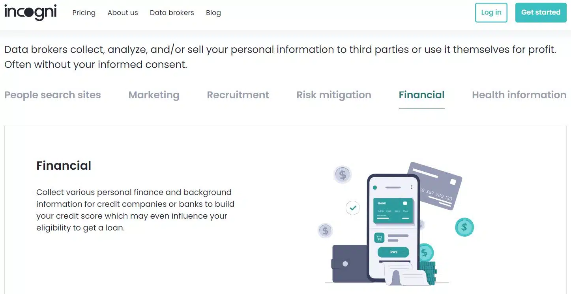Click the shopping cart icon on phone screen
This screenshot has height=294, width=571.
379,238
